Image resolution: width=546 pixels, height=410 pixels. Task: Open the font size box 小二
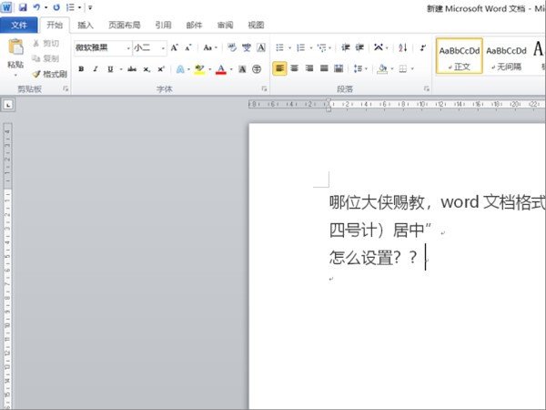point(150,47)
